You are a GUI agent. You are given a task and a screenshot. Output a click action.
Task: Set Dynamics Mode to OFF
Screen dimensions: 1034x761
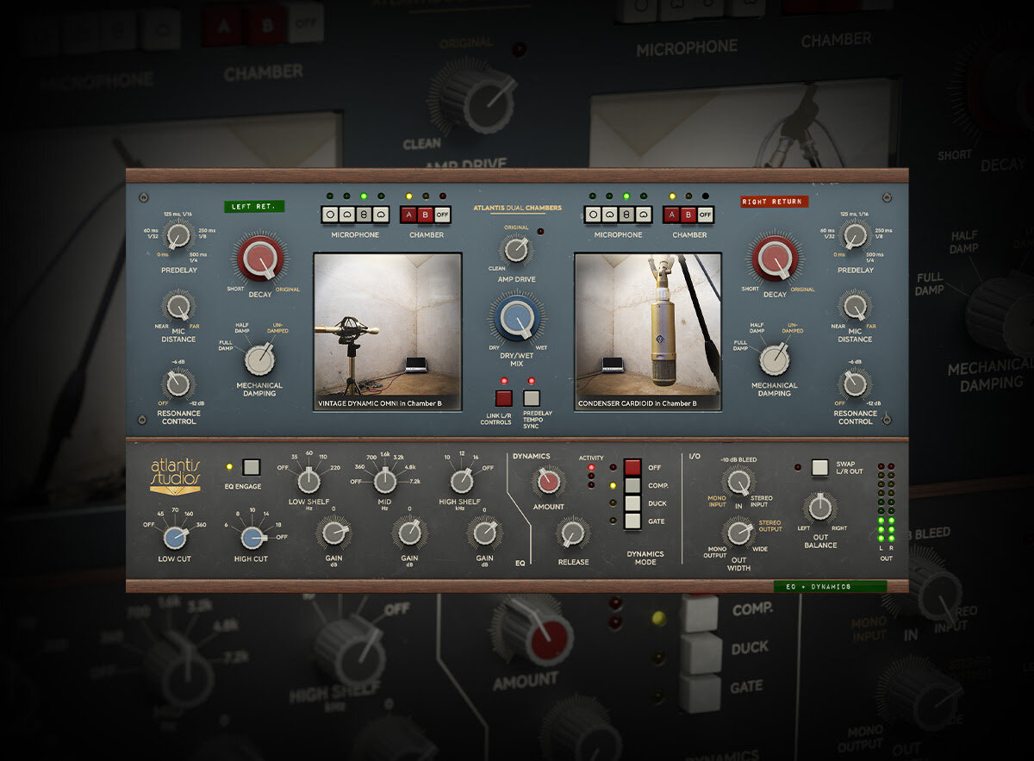pos(632,467)
